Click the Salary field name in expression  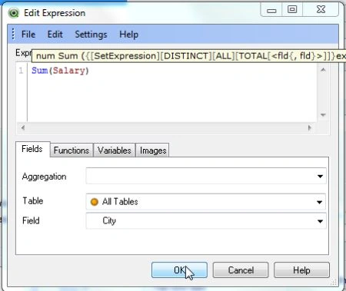pyautogui.click(x=68, y=71)
